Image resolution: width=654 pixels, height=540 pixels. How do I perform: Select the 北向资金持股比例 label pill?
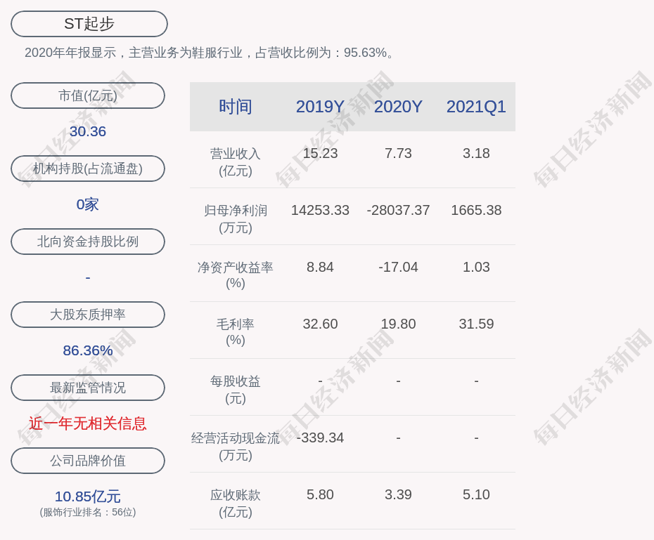(88, 242)
